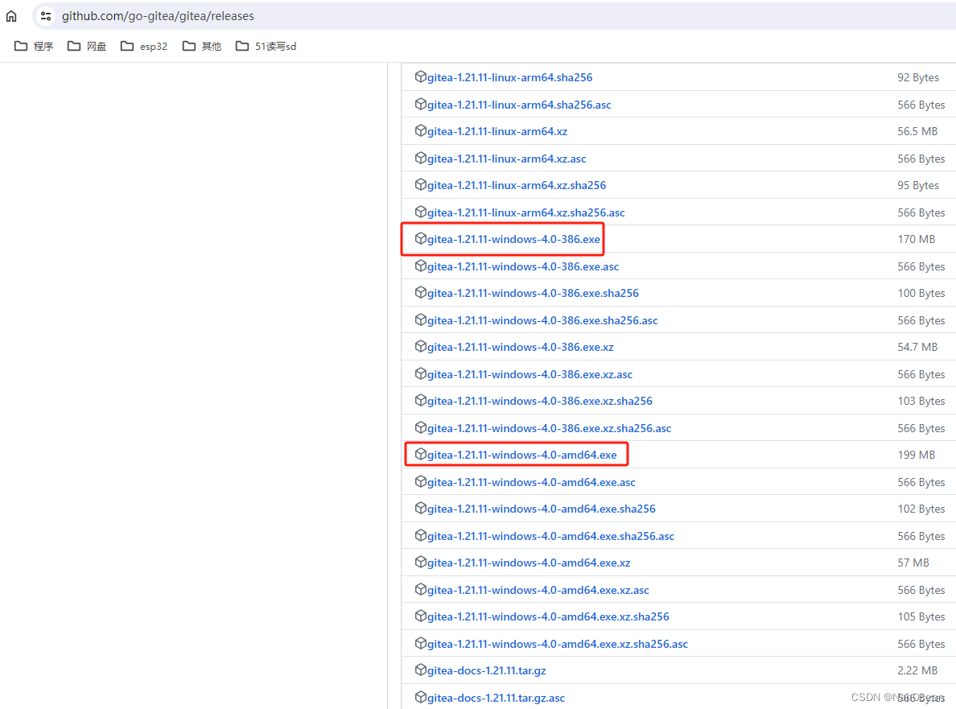Open gitea-1.21.11-windows-4.0-386.exe.asc link
This screenshot has width=956, height=709.
click(x=523, y=266)
